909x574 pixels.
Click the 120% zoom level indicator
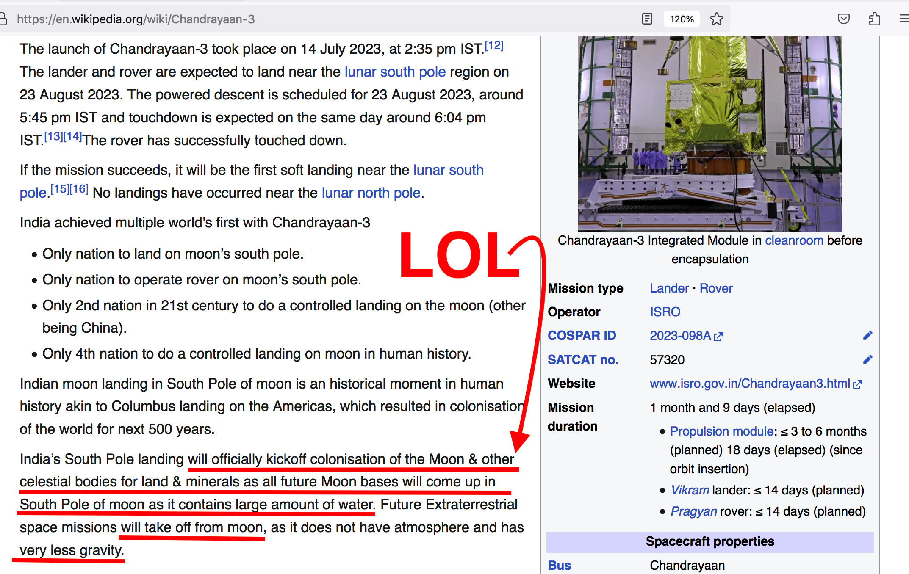click(682, 19)
